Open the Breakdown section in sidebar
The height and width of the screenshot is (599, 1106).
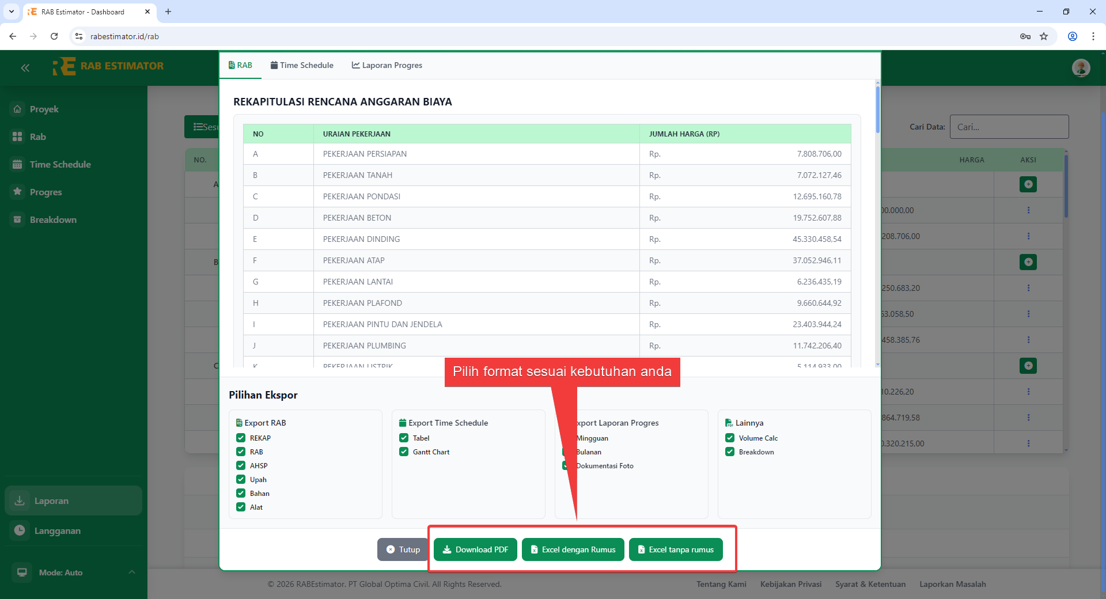pos(53,219)
